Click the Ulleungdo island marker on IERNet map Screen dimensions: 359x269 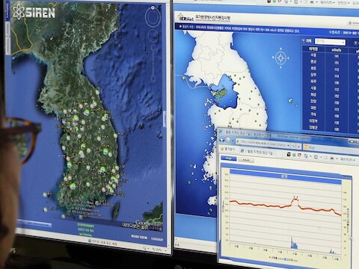tap(290, 101)
